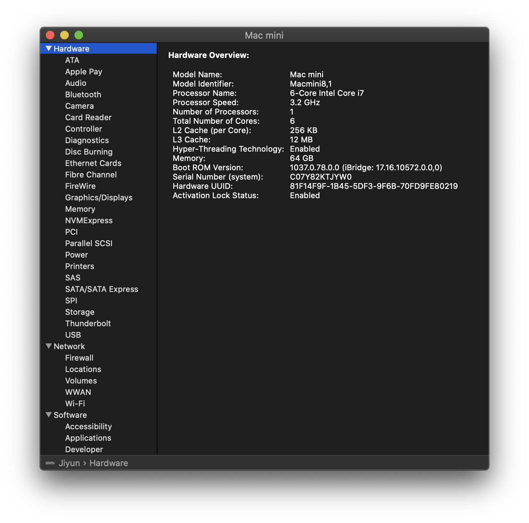
Task: Select NVMExpress from the sidebar
Action: point(89,220)
